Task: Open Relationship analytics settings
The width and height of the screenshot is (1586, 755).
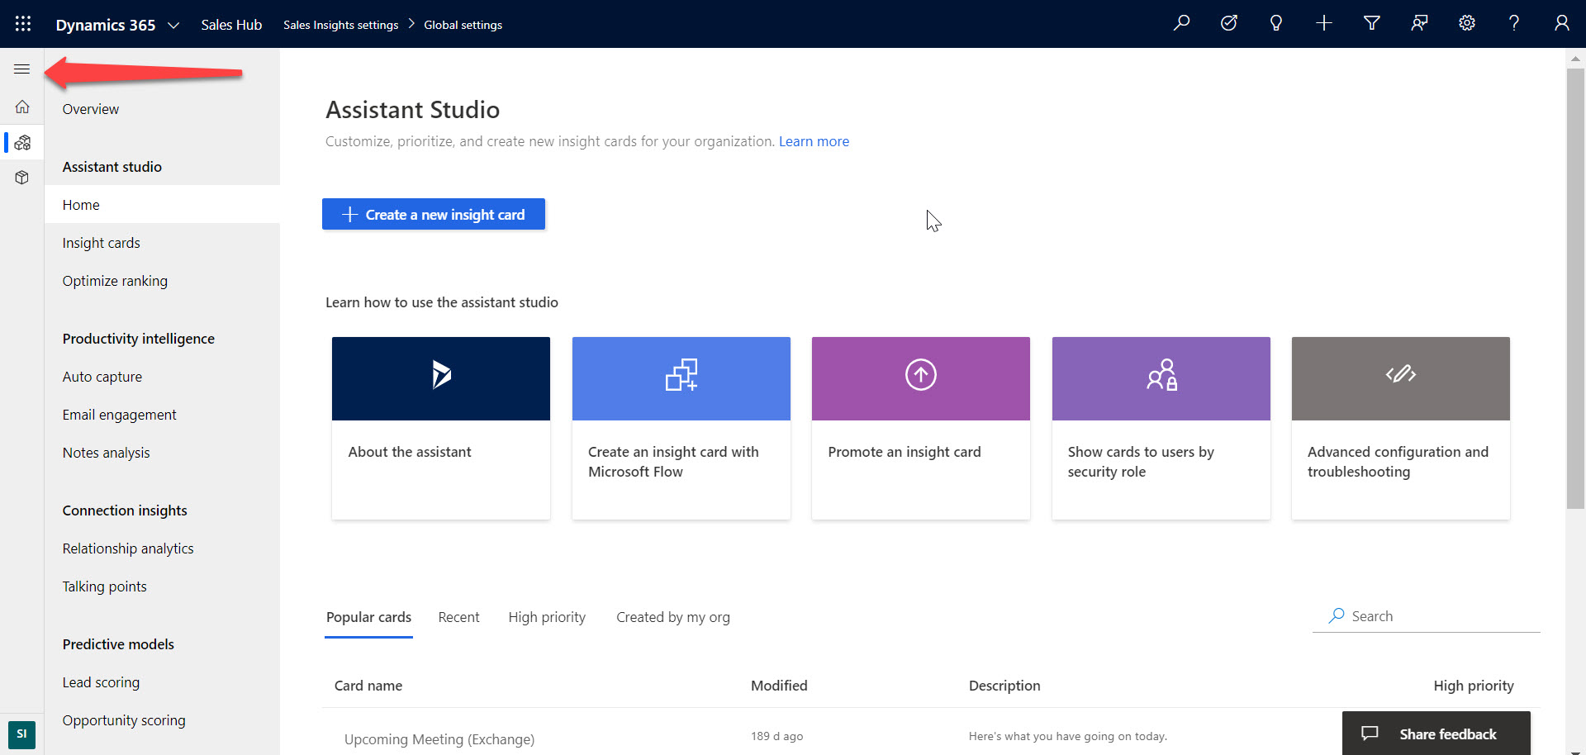Action: pyautogui.click(x=128, y=548)
